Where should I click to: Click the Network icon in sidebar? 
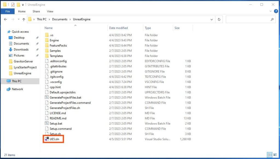(x=8, y=89)
